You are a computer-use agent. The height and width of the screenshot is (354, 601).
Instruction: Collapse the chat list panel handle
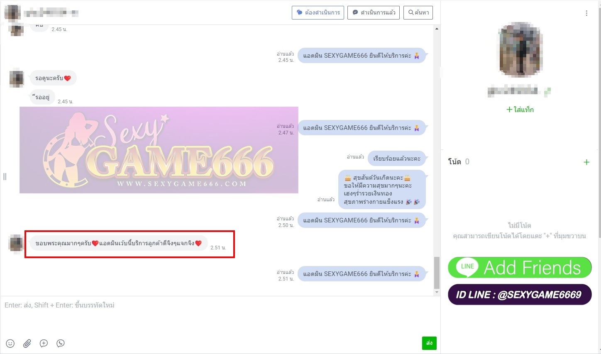(5, 177)
